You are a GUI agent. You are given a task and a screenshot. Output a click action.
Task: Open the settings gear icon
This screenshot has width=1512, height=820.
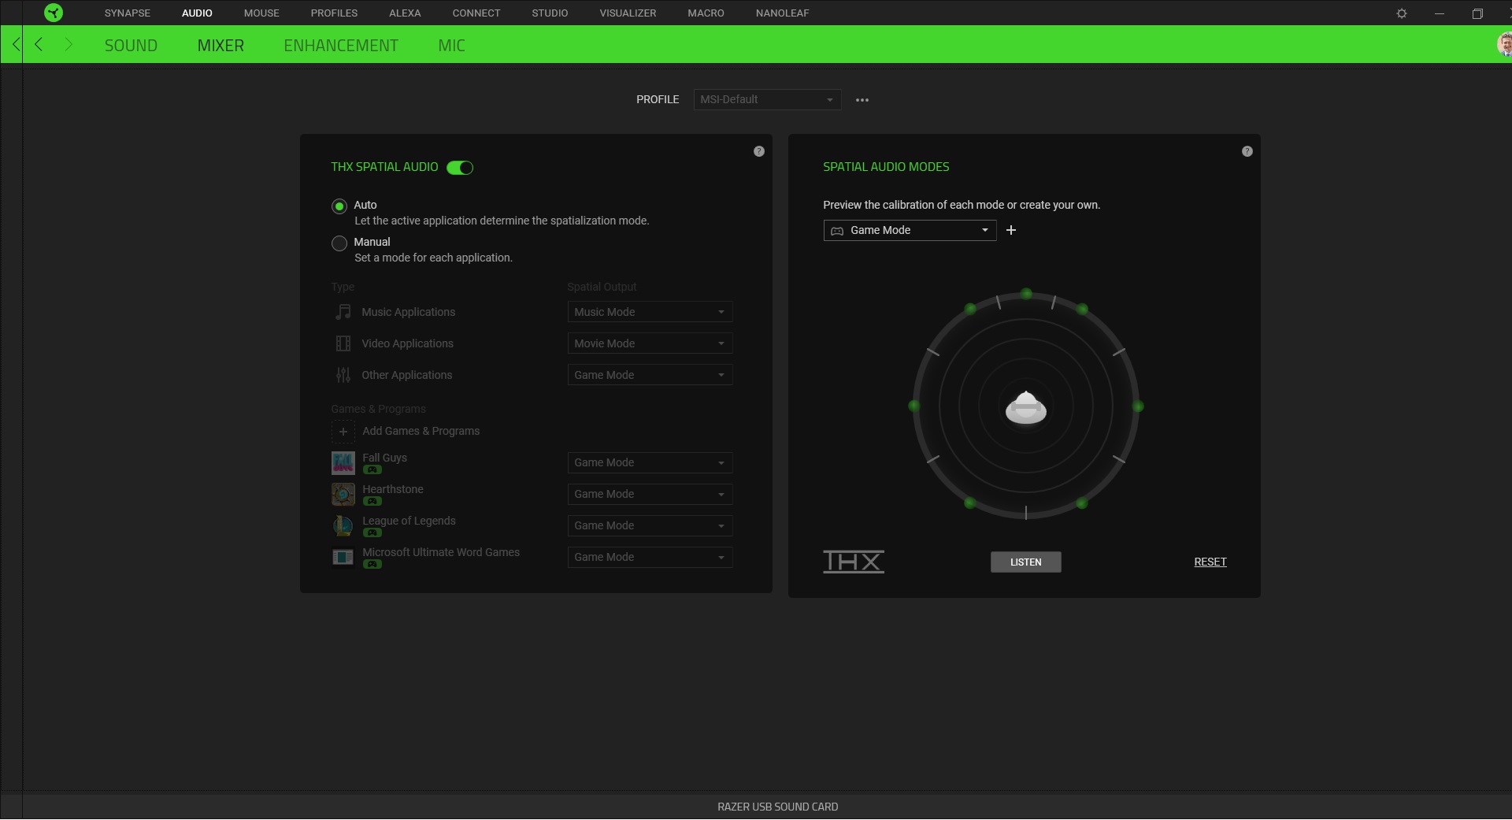point(1402,13)
